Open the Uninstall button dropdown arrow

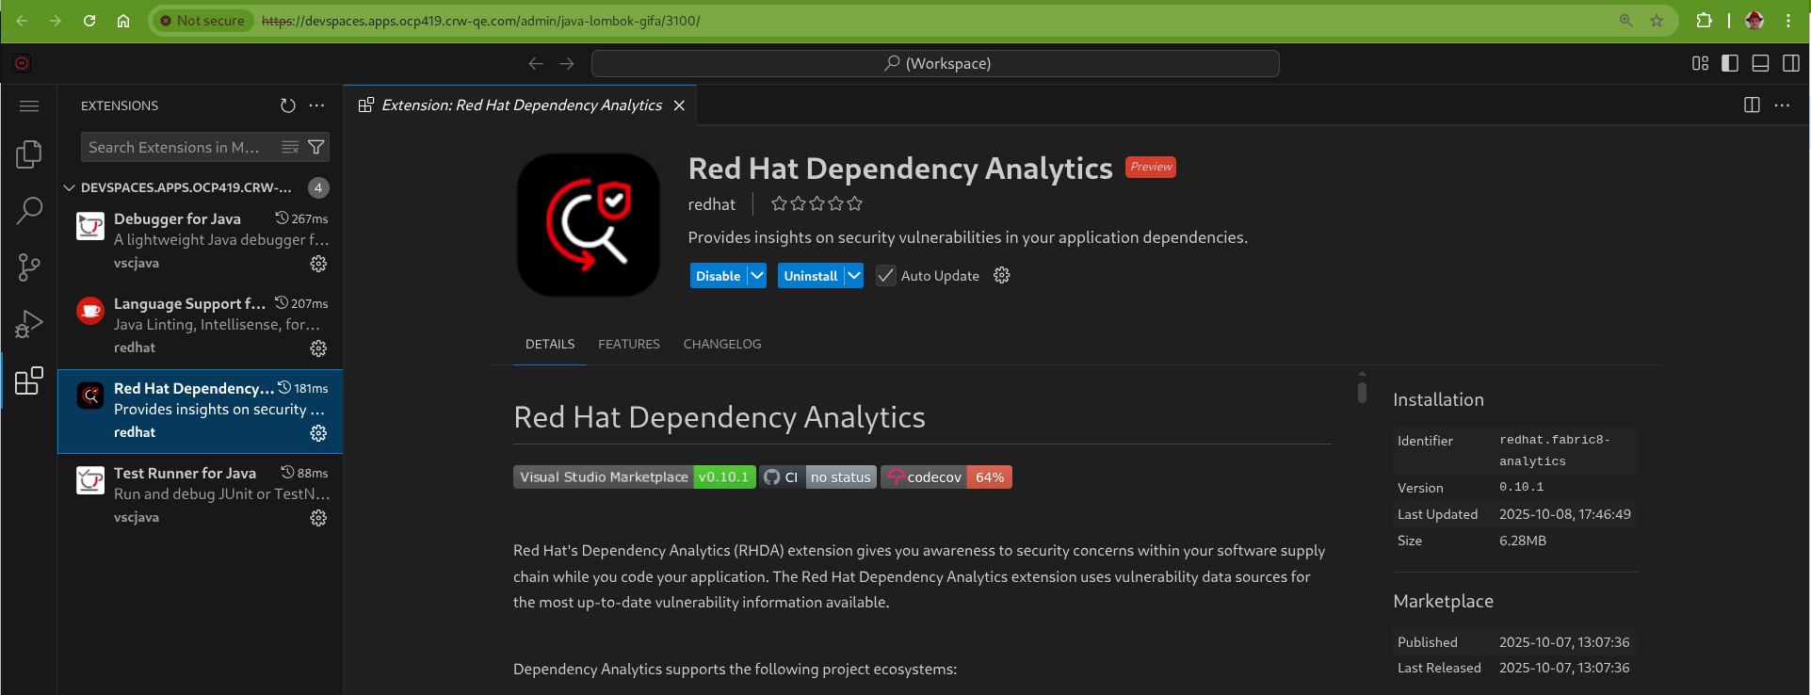point(854,275)
